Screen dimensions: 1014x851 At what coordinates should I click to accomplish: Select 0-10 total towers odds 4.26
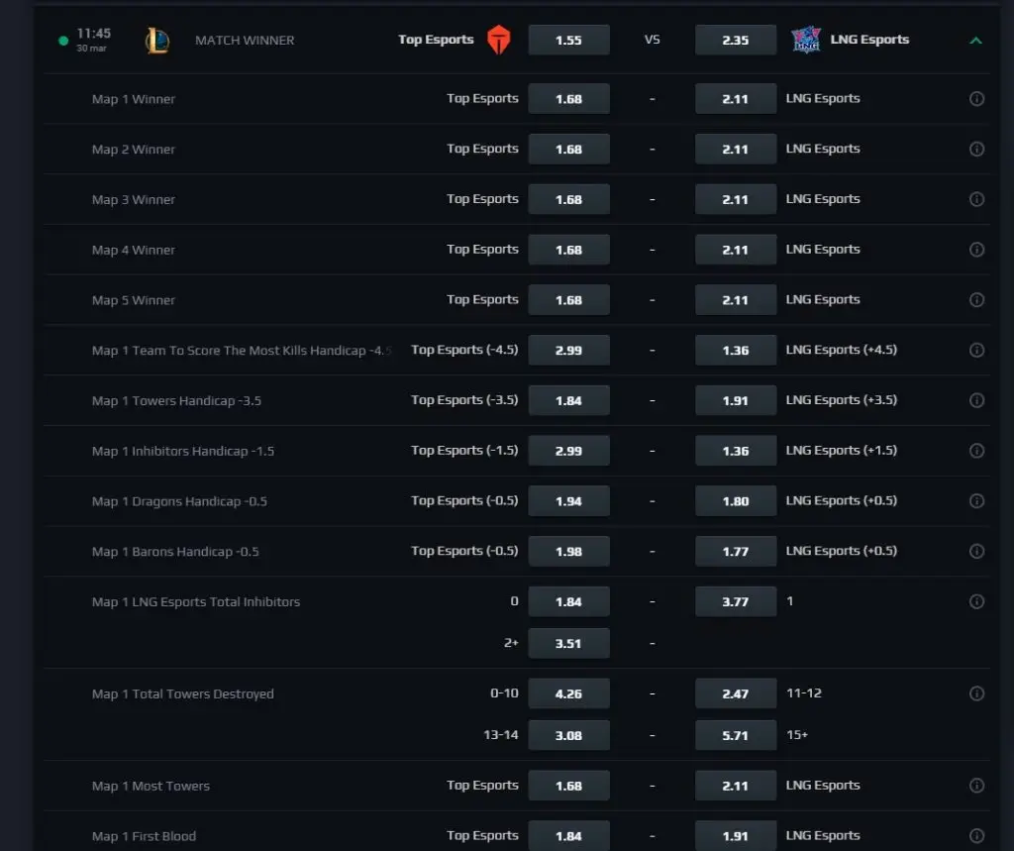pyautogui.click(x=568, y=693)
